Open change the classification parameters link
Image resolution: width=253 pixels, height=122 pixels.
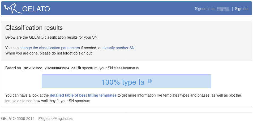[50, 48]
